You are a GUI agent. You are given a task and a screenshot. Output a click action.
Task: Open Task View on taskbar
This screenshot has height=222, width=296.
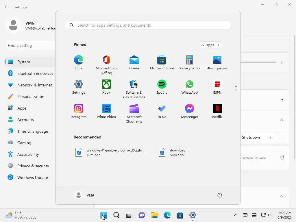[x=129, y=215]
